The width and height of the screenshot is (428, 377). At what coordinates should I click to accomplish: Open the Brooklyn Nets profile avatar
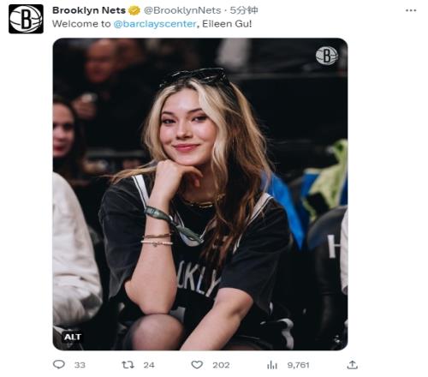(x=26, y=19)
